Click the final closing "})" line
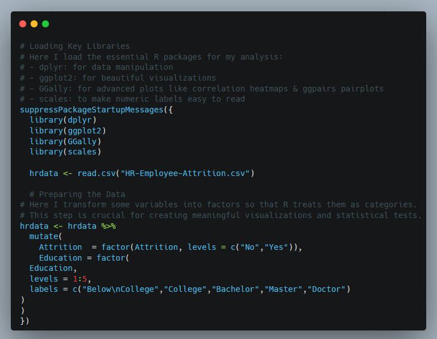The height and width of the screenshot is (339, 437). (x=24, y=321)
